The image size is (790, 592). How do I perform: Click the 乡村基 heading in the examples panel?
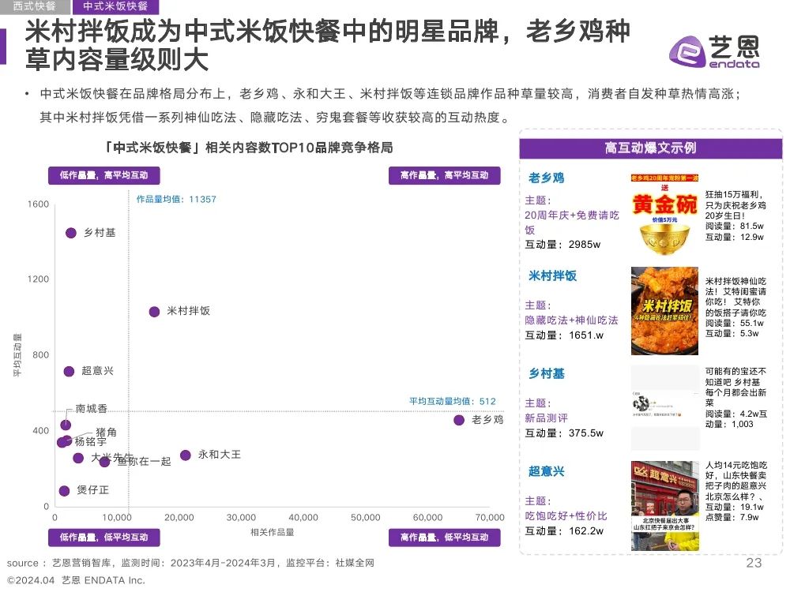click(x=546, y=373)
